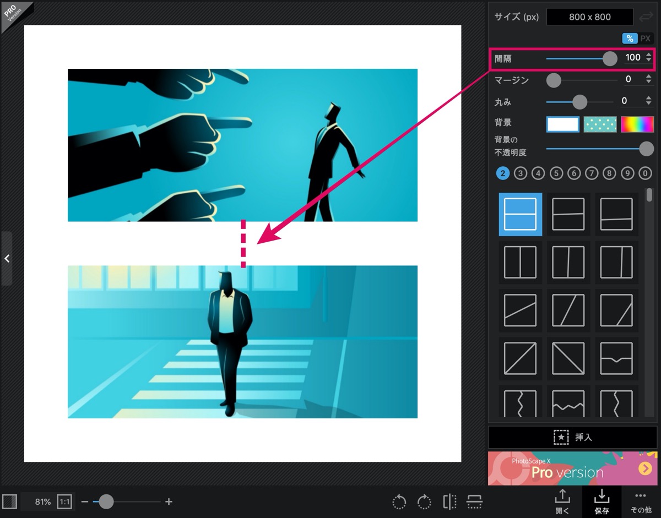This screenshot has height=518, width=661.
Task: Adjust the 背景の不透明度 opacity slider handle
Action: (646, 149)
